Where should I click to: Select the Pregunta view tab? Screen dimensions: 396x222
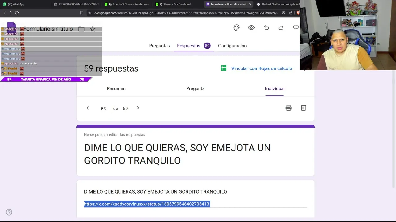(x=195, y=88)
